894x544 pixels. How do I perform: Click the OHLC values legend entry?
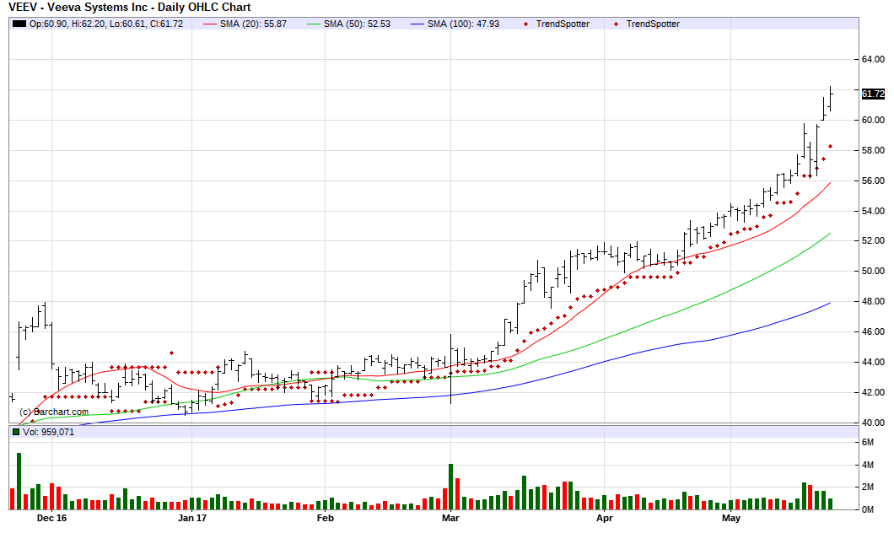point(106,24)
